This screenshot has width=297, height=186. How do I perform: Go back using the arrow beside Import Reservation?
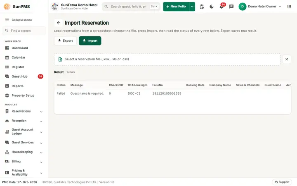coord(59,23)
